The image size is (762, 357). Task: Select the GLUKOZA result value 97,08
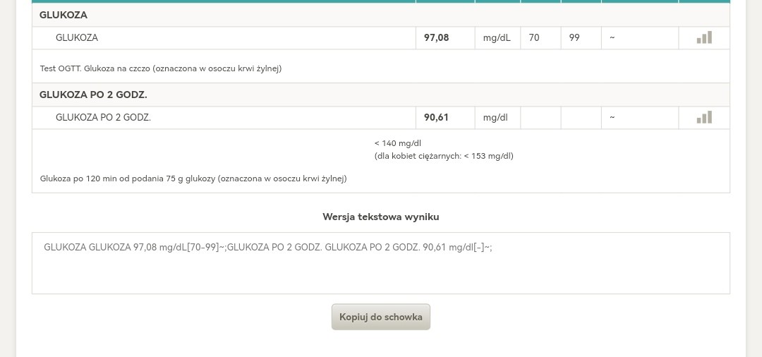pyautogui.click(x=436, y=37)
